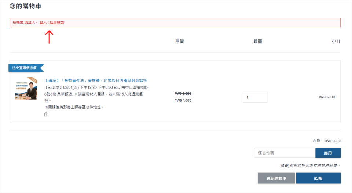This screenshot has height=193, width=352.
Task: Click the shipping and tax note text
Action: pyautogui.click(x=310, y=166)
